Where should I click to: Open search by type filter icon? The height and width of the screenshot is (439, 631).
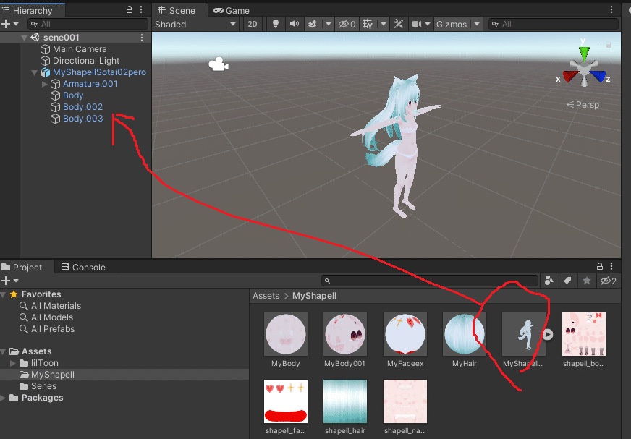pyautogui.click(x=549, y=281)
